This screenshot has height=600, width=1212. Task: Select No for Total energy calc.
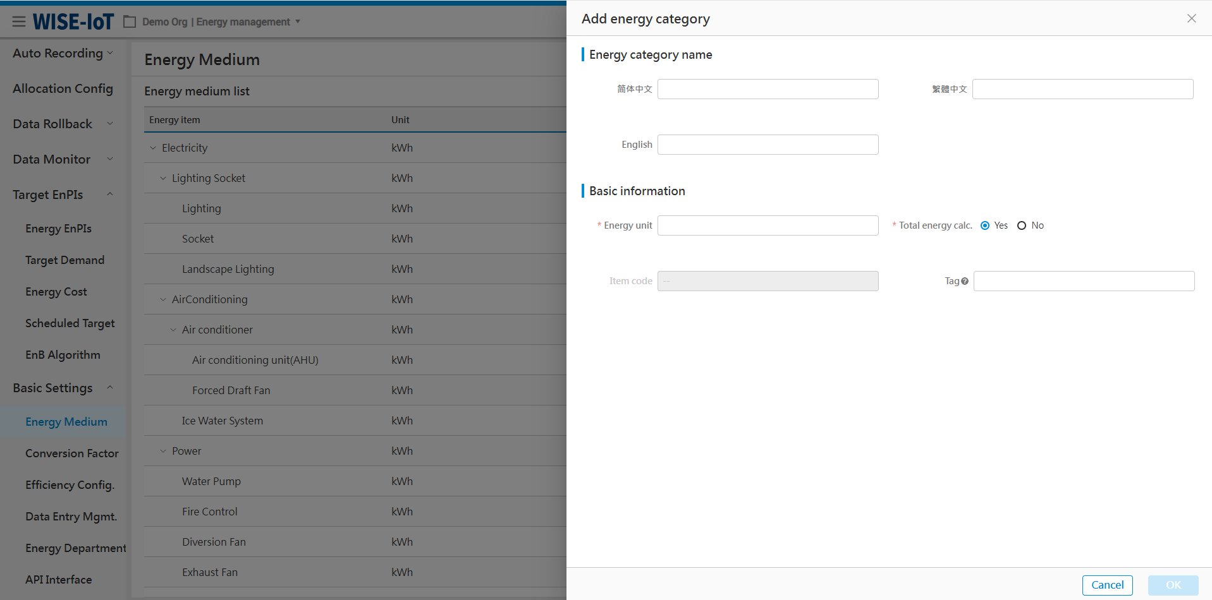1022,225
